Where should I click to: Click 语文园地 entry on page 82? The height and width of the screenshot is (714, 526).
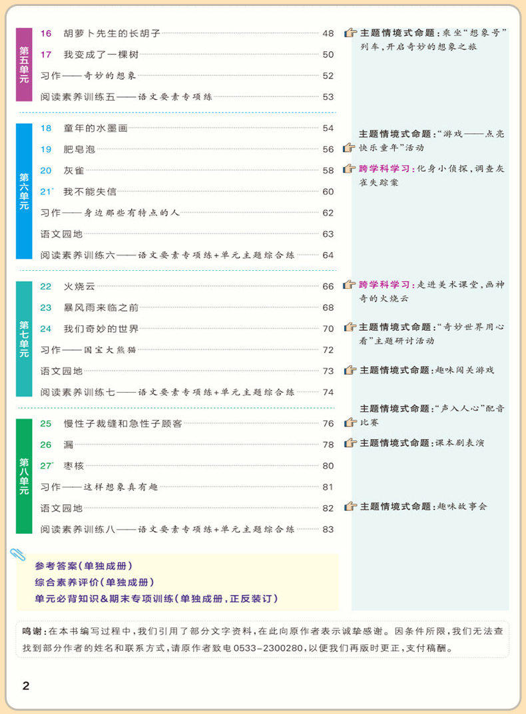click(187, 508)
